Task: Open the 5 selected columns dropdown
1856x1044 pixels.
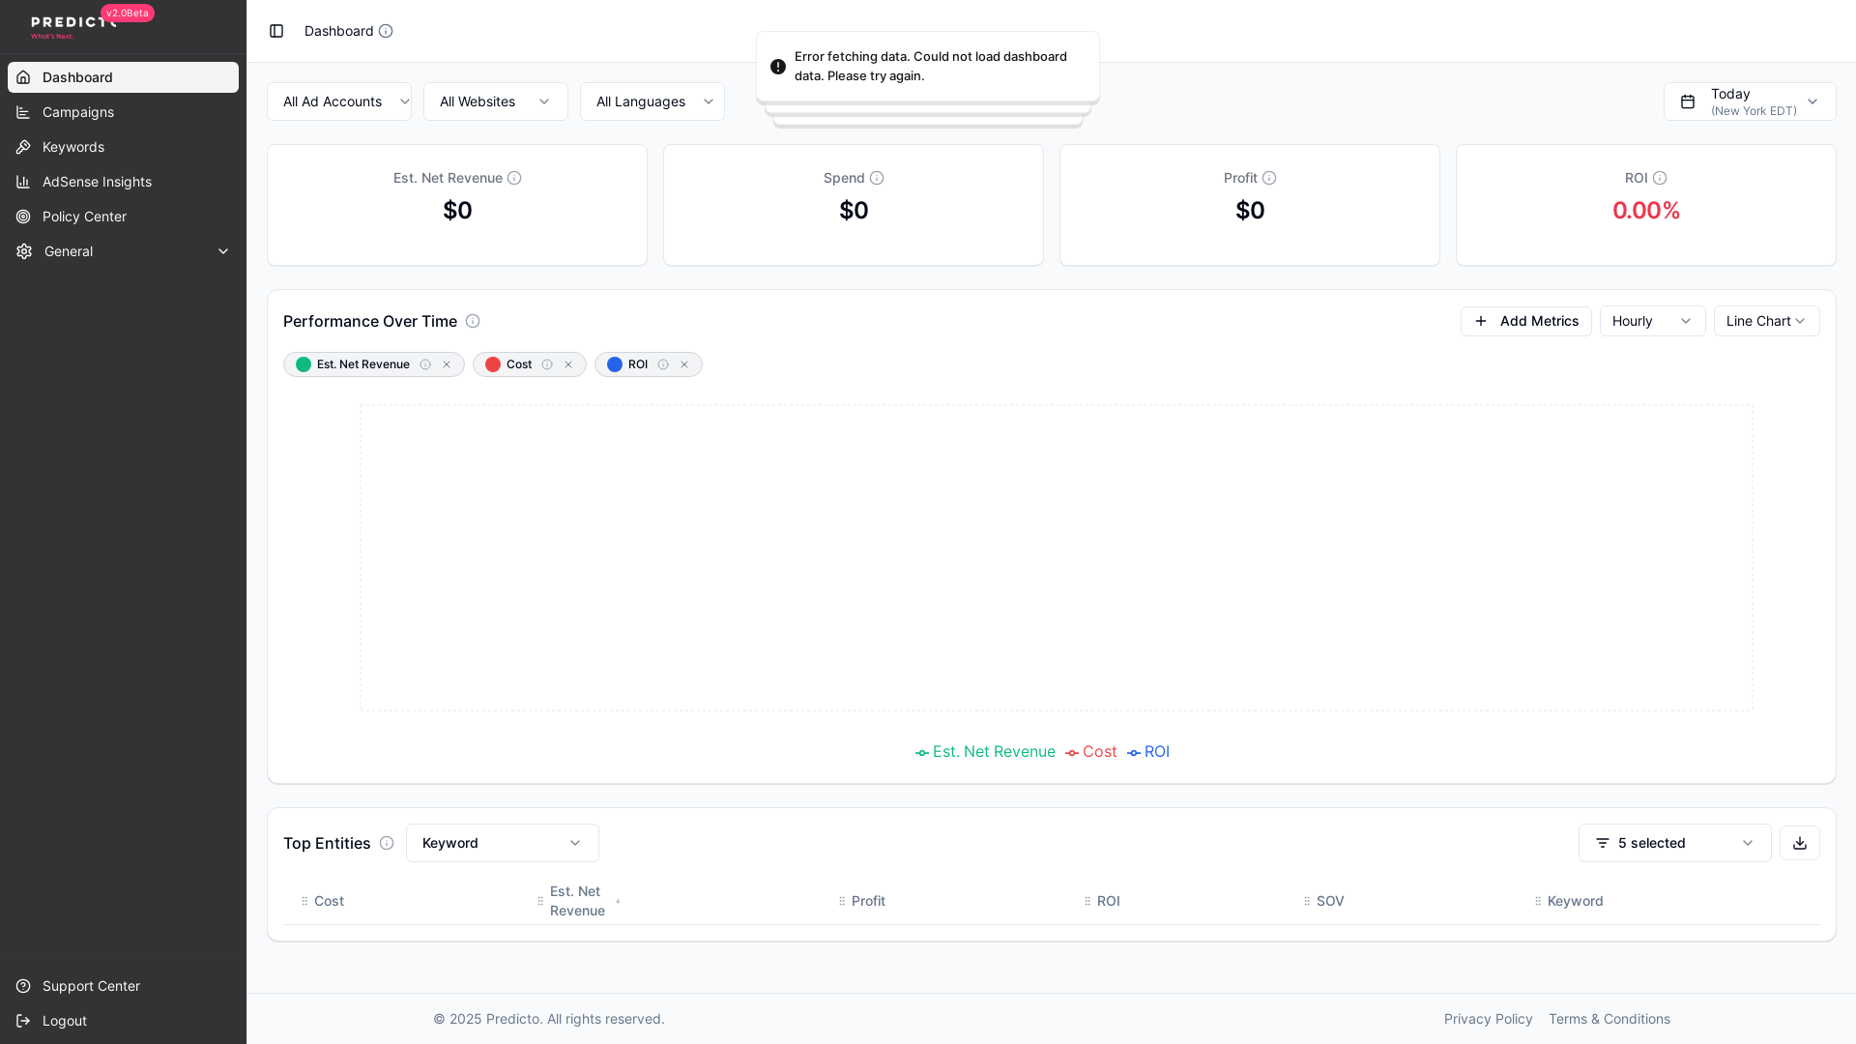Action: point(1675,843)
